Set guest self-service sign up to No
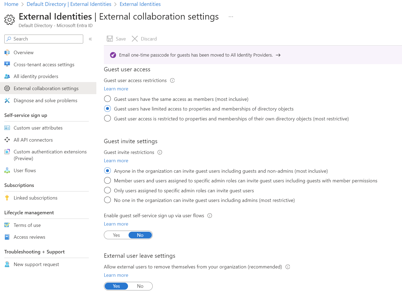 140,235
